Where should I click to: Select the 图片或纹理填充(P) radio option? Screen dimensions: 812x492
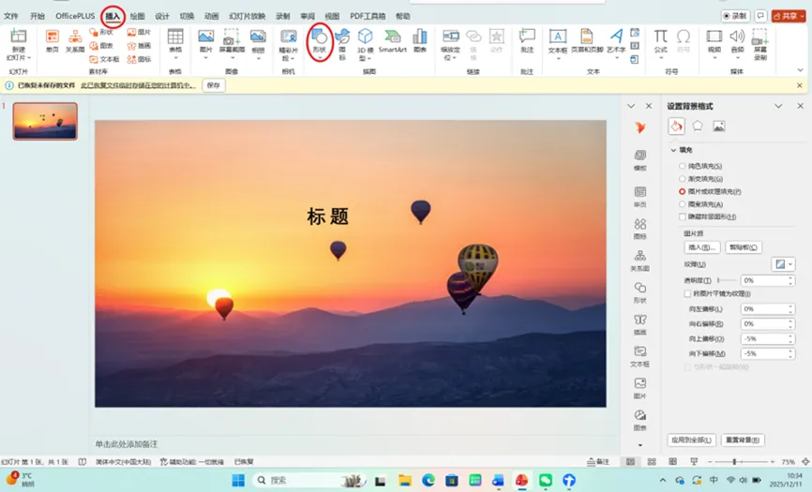pyautogui.click(x=683, y=191)
